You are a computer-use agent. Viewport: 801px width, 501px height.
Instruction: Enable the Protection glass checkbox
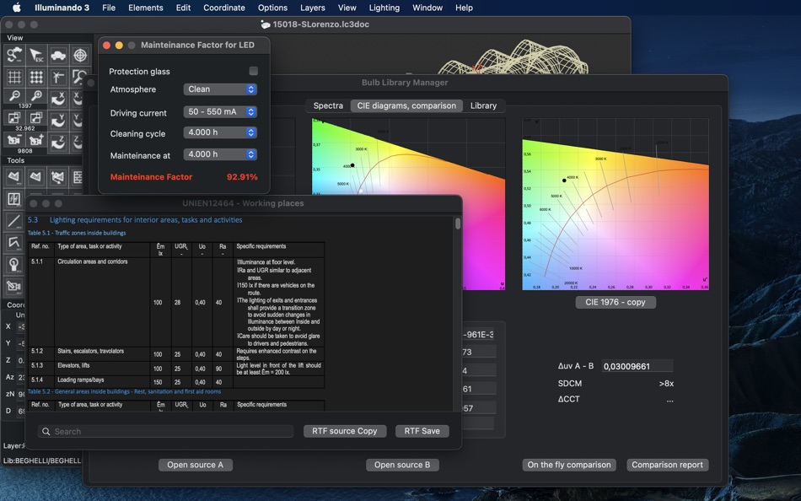click(x=254, y=71)
